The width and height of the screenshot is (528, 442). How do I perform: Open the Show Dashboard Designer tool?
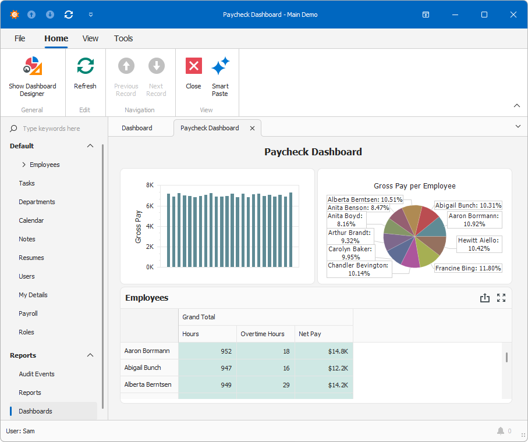pos(33,77)
